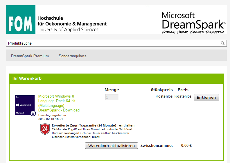This screenshot has width=230, height=163.
Task: Click the 'Stückpreis' column header
Action: click(162, 90)
